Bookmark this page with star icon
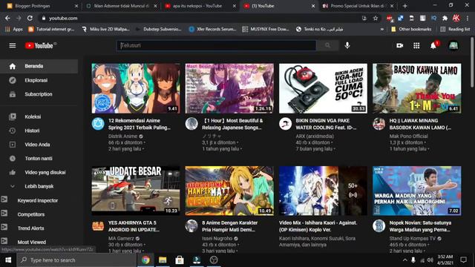This screenshot has width=475, height=267. point(376,18)
